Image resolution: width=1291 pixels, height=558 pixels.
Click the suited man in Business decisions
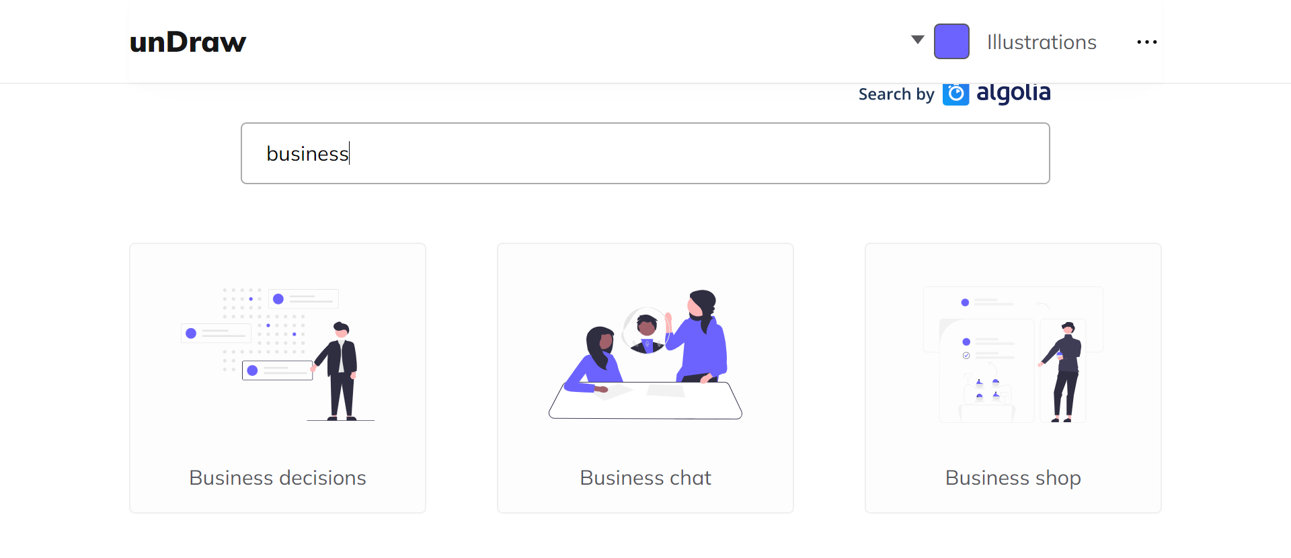tap(342, 370)
